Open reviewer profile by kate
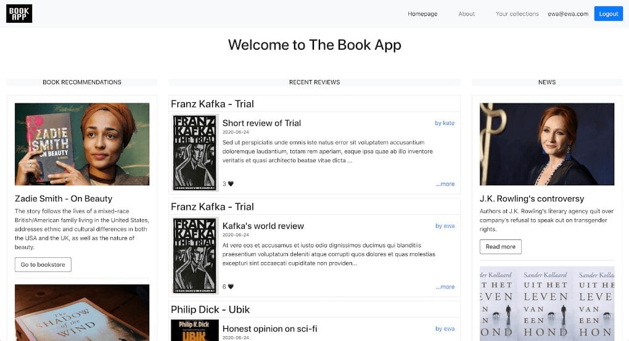Image resolution: width=629 pixels, height=341 pixels. click(445, 123)
